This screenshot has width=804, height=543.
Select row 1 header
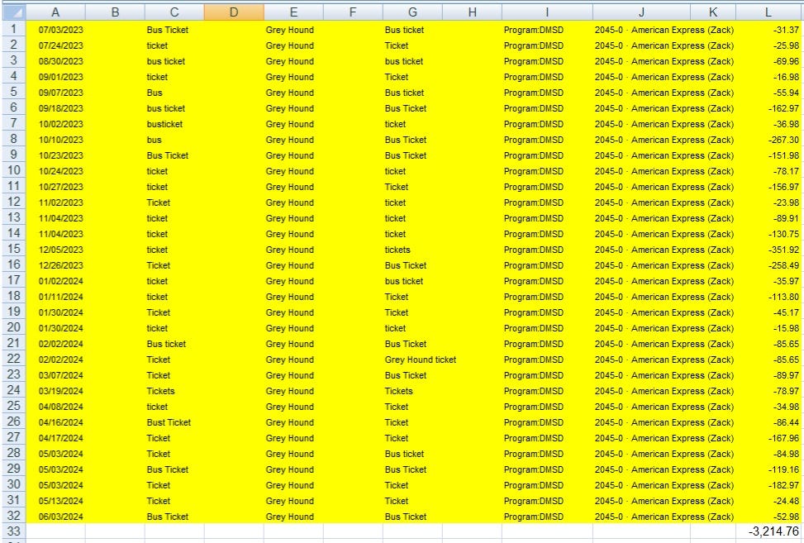click(13, 29)
